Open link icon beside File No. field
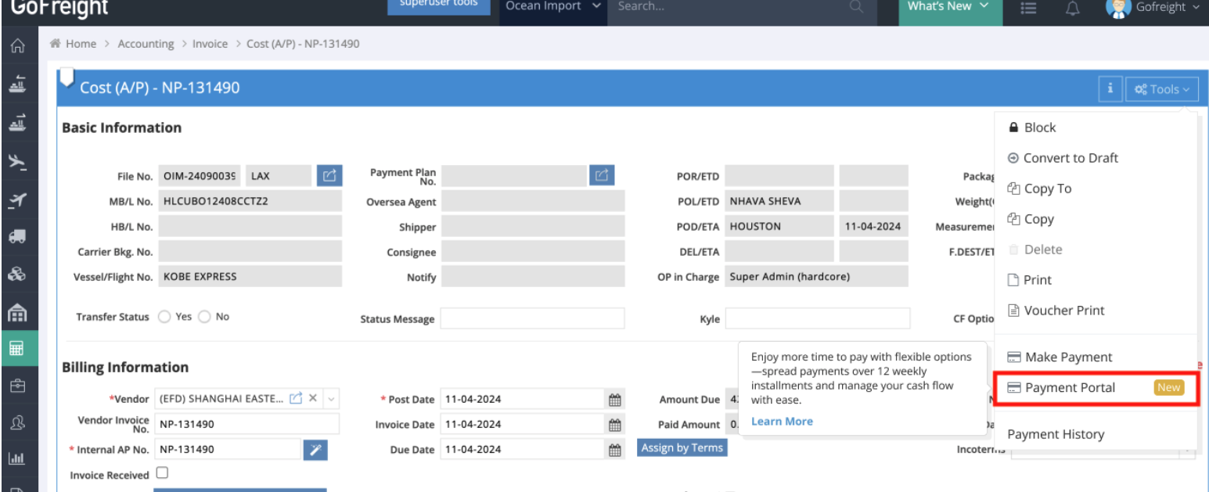1209x492 pixels. pos(329,177)
